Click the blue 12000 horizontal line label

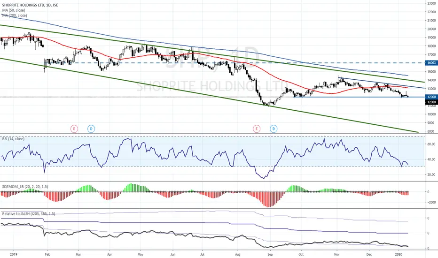click(x=431, y=97)
